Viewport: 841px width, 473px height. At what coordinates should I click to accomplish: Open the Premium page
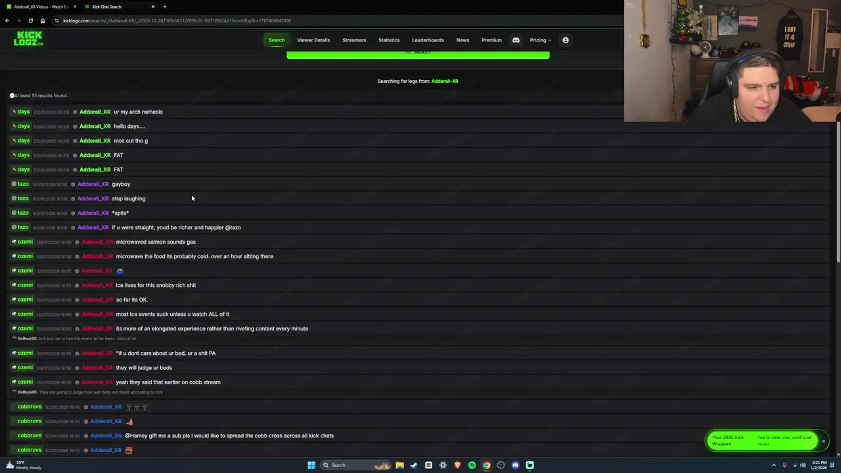pyautogui.click(x=491, y=40)
